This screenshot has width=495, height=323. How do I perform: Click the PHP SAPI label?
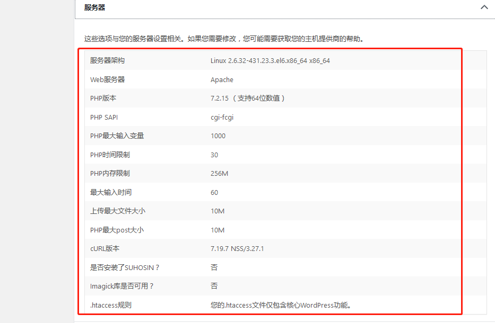104,117
